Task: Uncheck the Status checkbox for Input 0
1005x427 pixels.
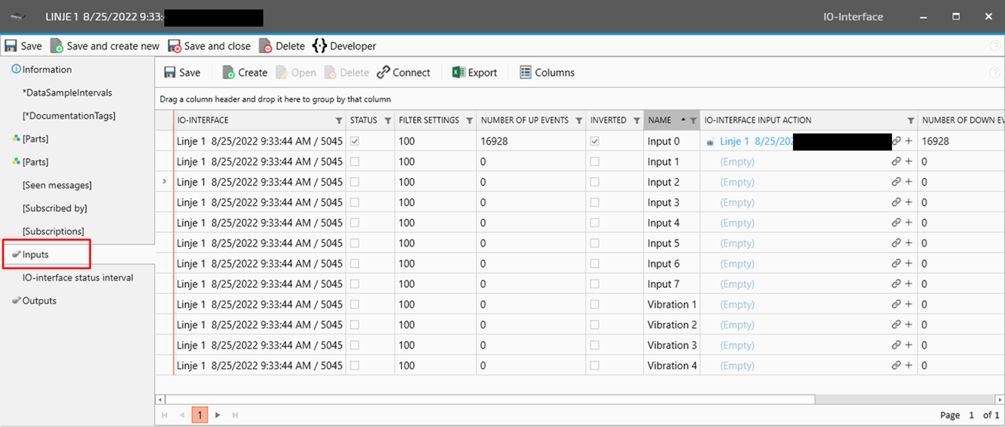Action: 355,141
